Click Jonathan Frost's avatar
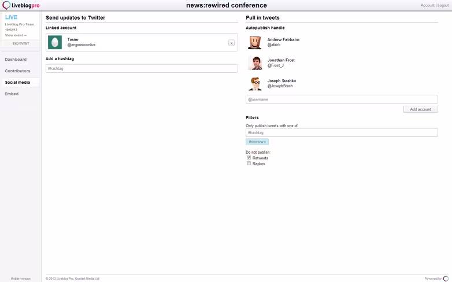452x282 pixels. click(255, 63)
